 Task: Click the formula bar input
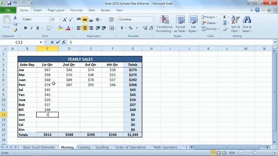click(x=170, y=42)
